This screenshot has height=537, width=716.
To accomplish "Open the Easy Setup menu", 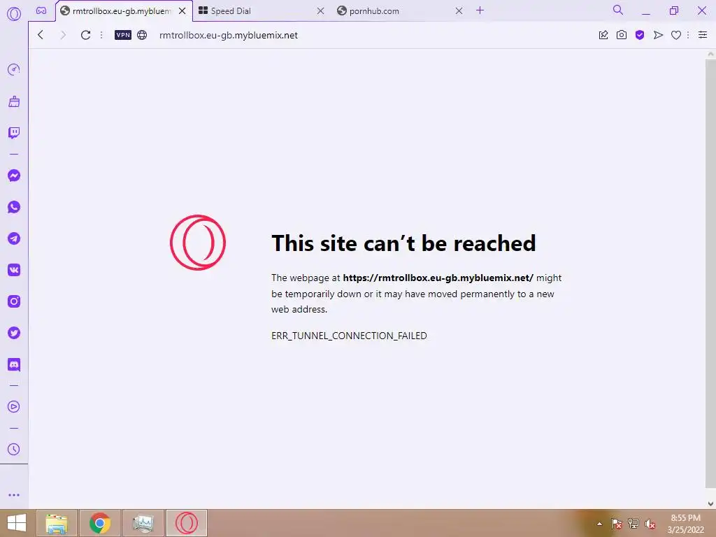I will (x=703, y=35).
